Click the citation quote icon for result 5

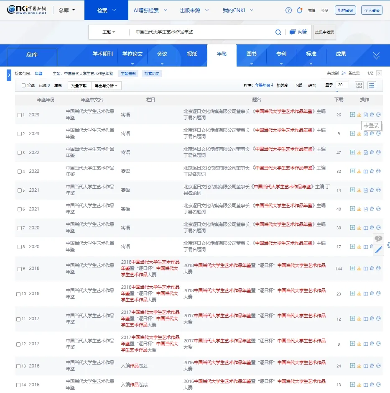click(378, 190)
